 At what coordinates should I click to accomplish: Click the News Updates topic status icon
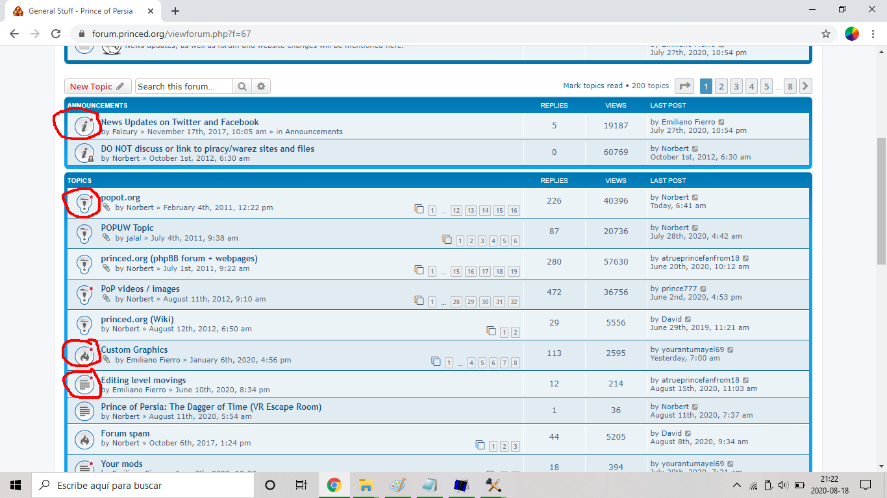pyautogui.click(x=84, y=126)
